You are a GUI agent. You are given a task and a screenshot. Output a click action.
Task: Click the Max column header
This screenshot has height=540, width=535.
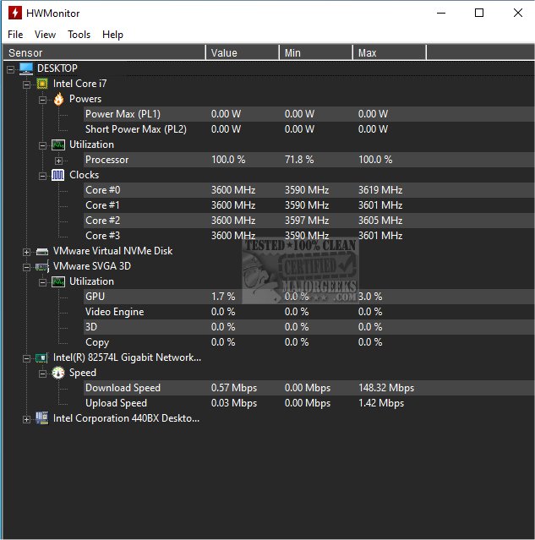(390, 52)
